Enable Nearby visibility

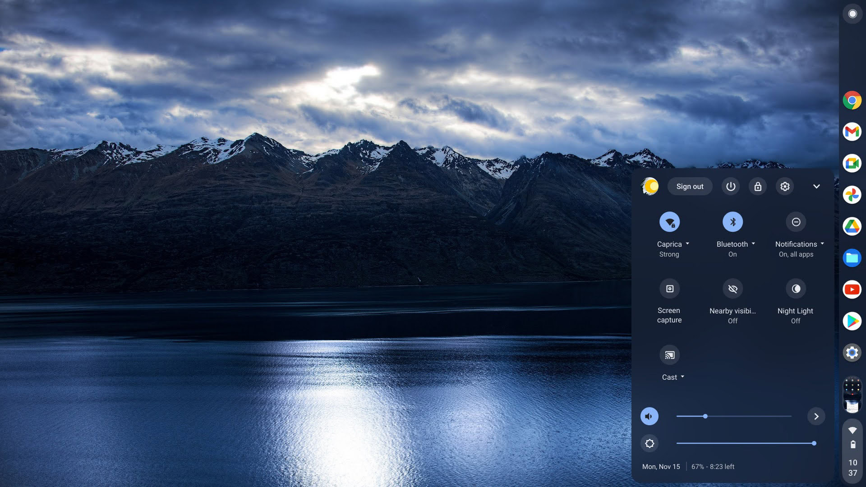pyautogui.click(x=732, y=289)
